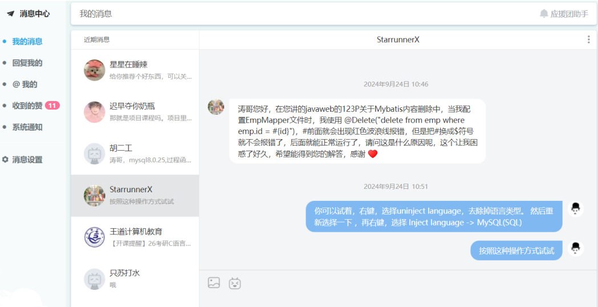
Task: Click the pink 11 badge on 收到的赞
Action: click(x=52, y=106)
